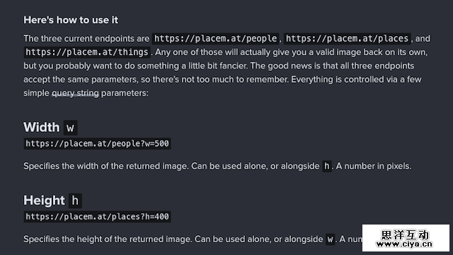The width and height of the screenshot is (453, 255).
Task: Click the https://placem.at/people endpoint code
Action: [x=215, y=38]
